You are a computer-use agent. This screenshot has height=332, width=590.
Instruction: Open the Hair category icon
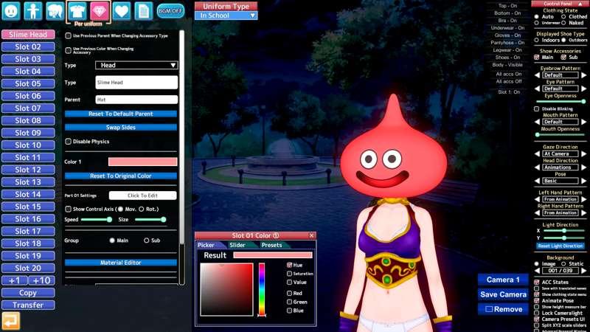(55, 11)
